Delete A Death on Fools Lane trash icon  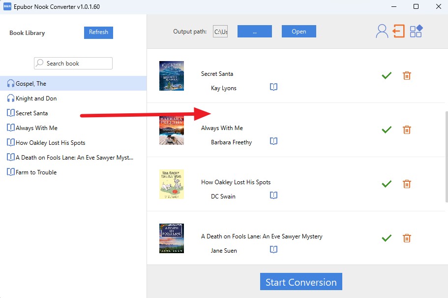[x=407, y=238]
